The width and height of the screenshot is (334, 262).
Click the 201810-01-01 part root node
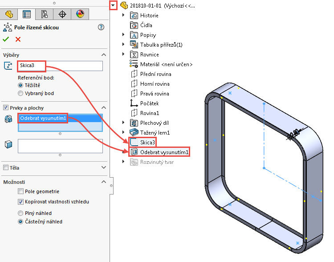tap(162, 5)
